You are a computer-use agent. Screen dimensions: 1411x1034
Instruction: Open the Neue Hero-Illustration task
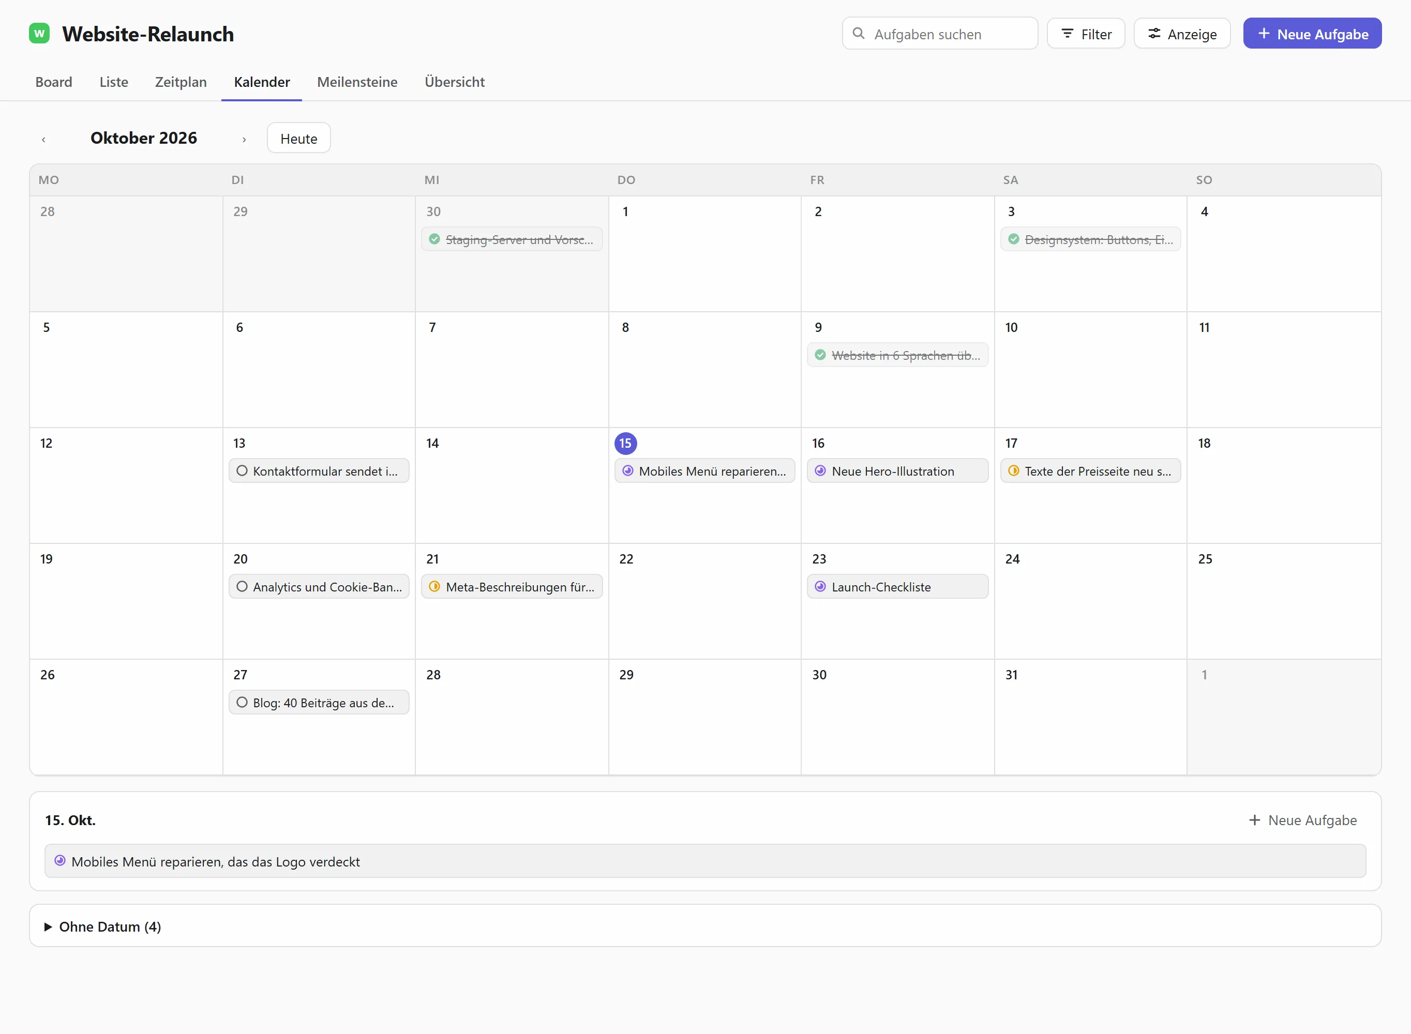click(897, 470)
